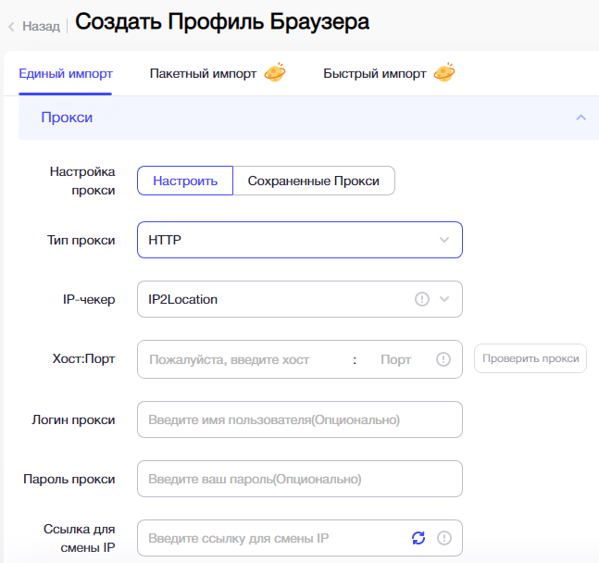
Task: Click the info icon in IP-чекер field
Action: (x=422, y=299)
